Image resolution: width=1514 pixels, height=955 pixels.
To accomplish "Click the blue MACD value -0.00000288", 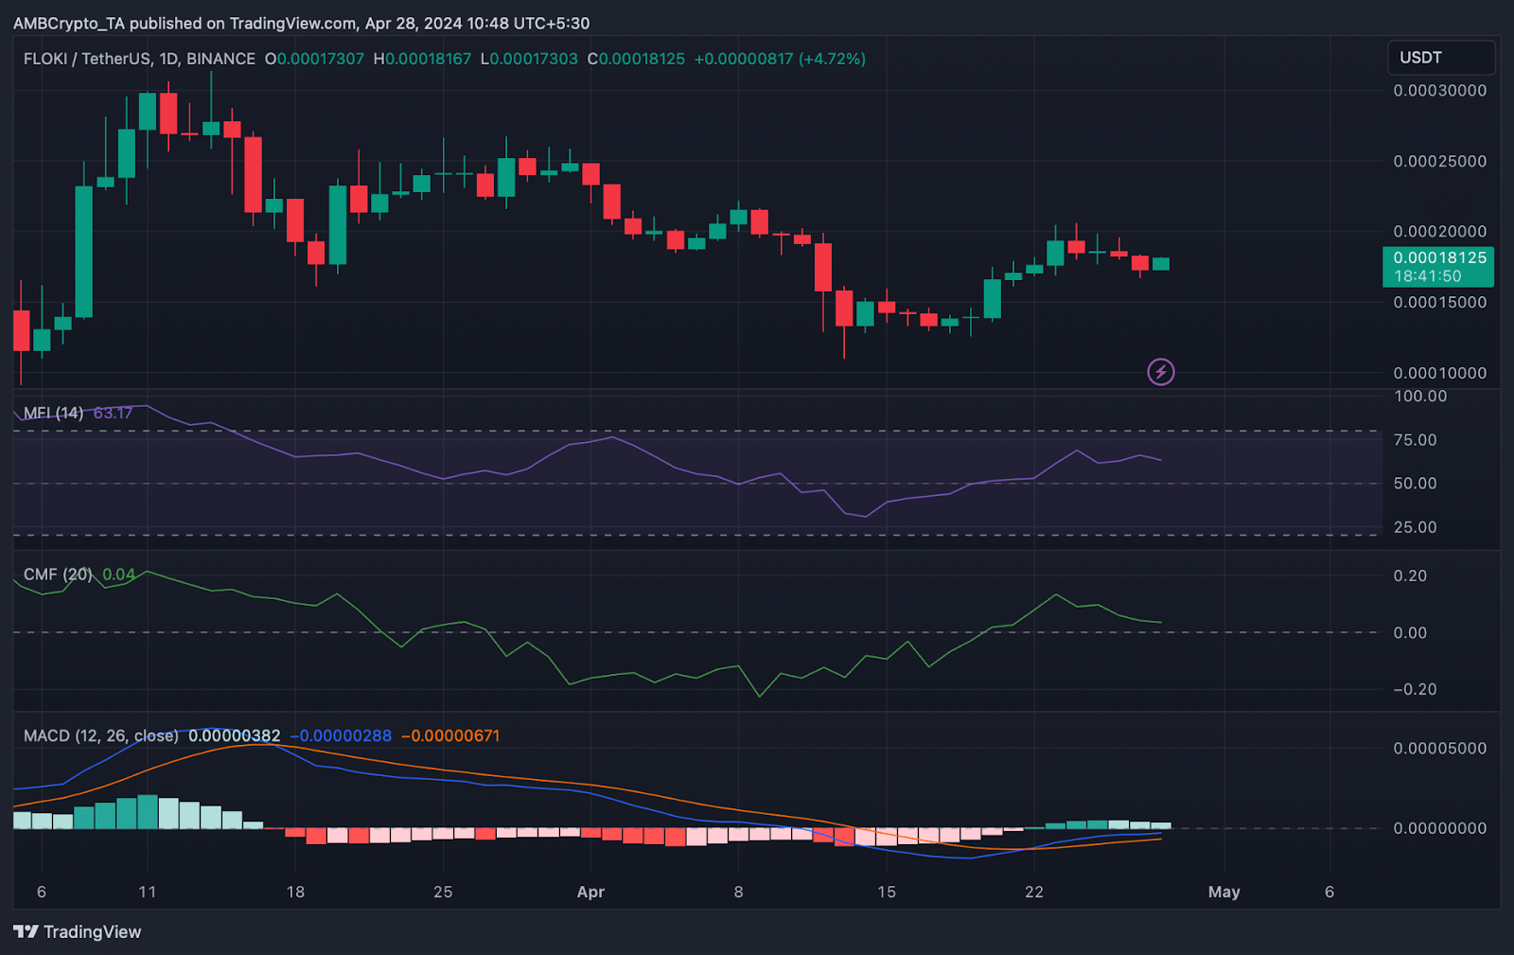I will pyautogui.click(x=341, y=735).
